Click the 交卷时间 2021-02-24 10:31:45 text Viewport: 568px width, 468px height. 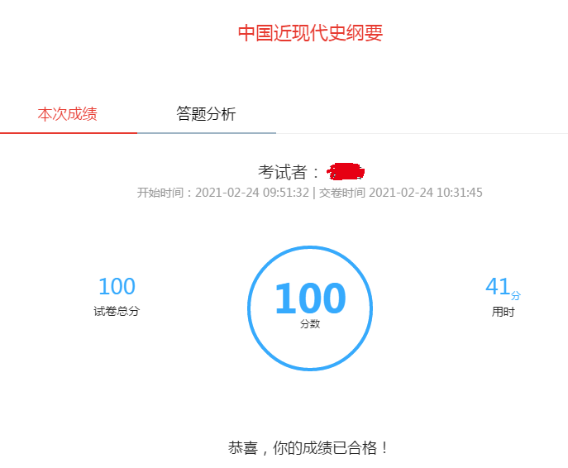[x=401, y=193]
